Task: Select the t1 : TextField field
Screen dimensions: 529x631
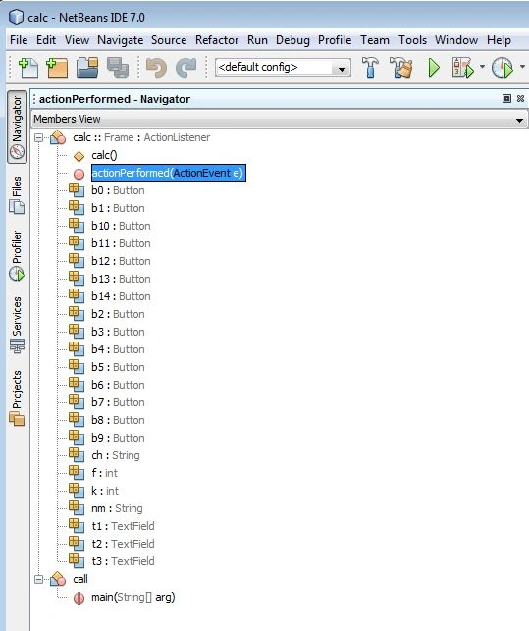Action: coord(123,527)
